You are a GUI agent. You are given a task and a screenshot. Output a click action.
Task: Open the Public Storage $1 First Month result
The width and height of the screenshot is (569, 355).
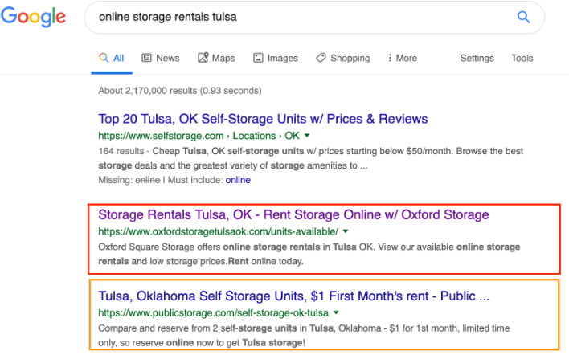pos(293,296)
